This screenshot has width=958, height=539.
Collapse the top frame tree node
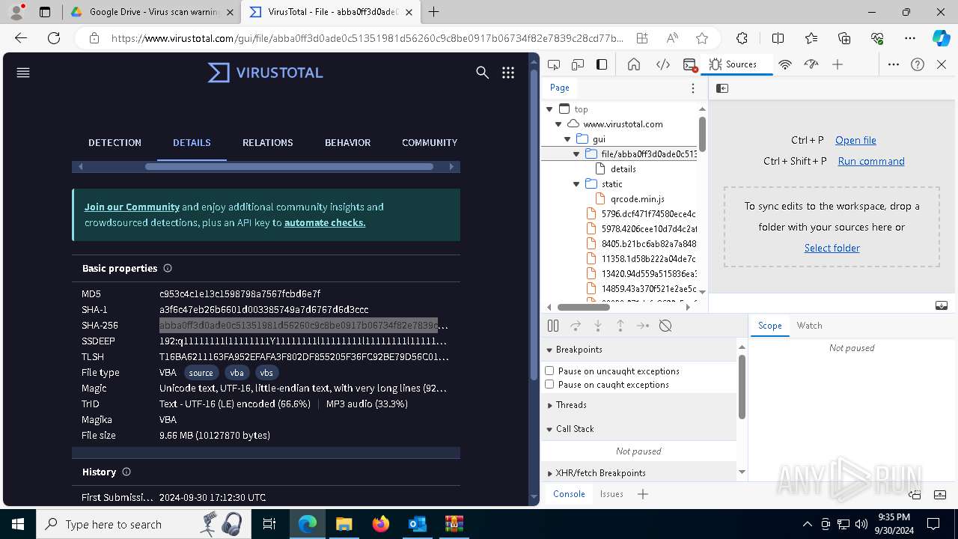coord(549,109)
